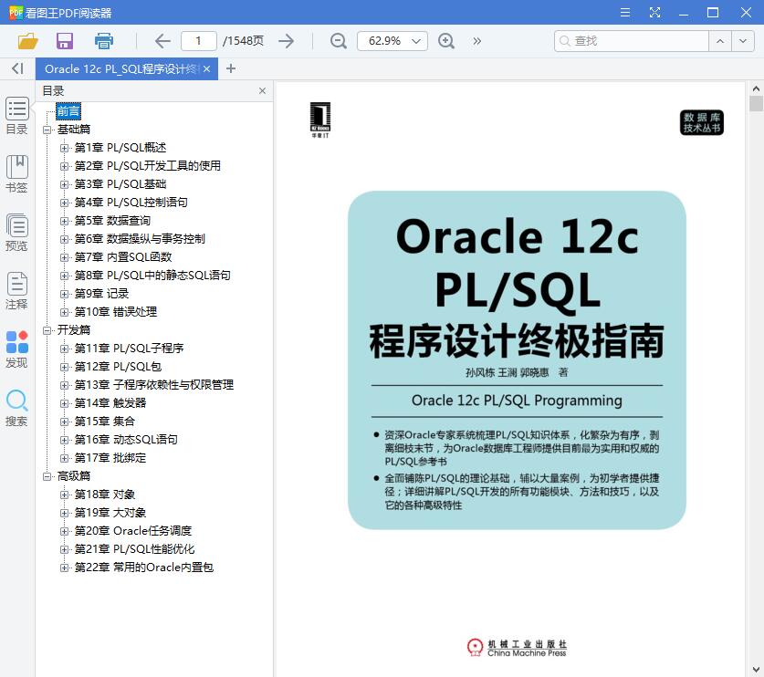Collapse the 开发篇 tree section

[47, 330]
